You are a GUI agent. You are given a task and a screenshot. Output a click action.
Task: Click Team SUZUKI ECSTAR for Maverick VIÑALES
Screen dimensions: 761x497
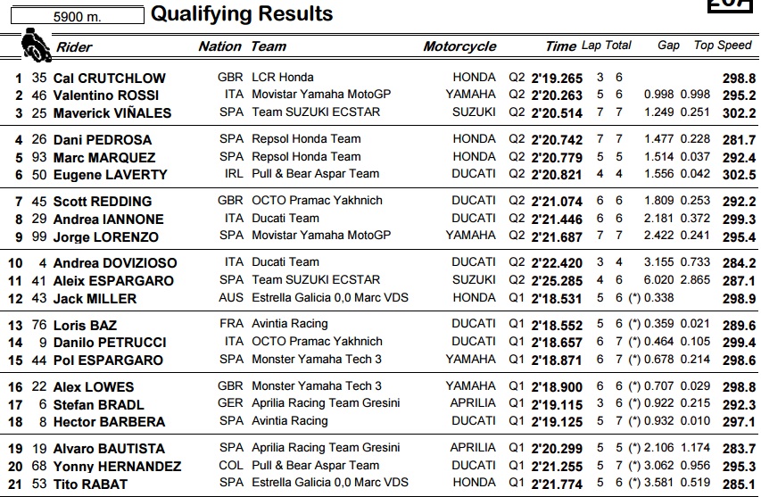316,112
